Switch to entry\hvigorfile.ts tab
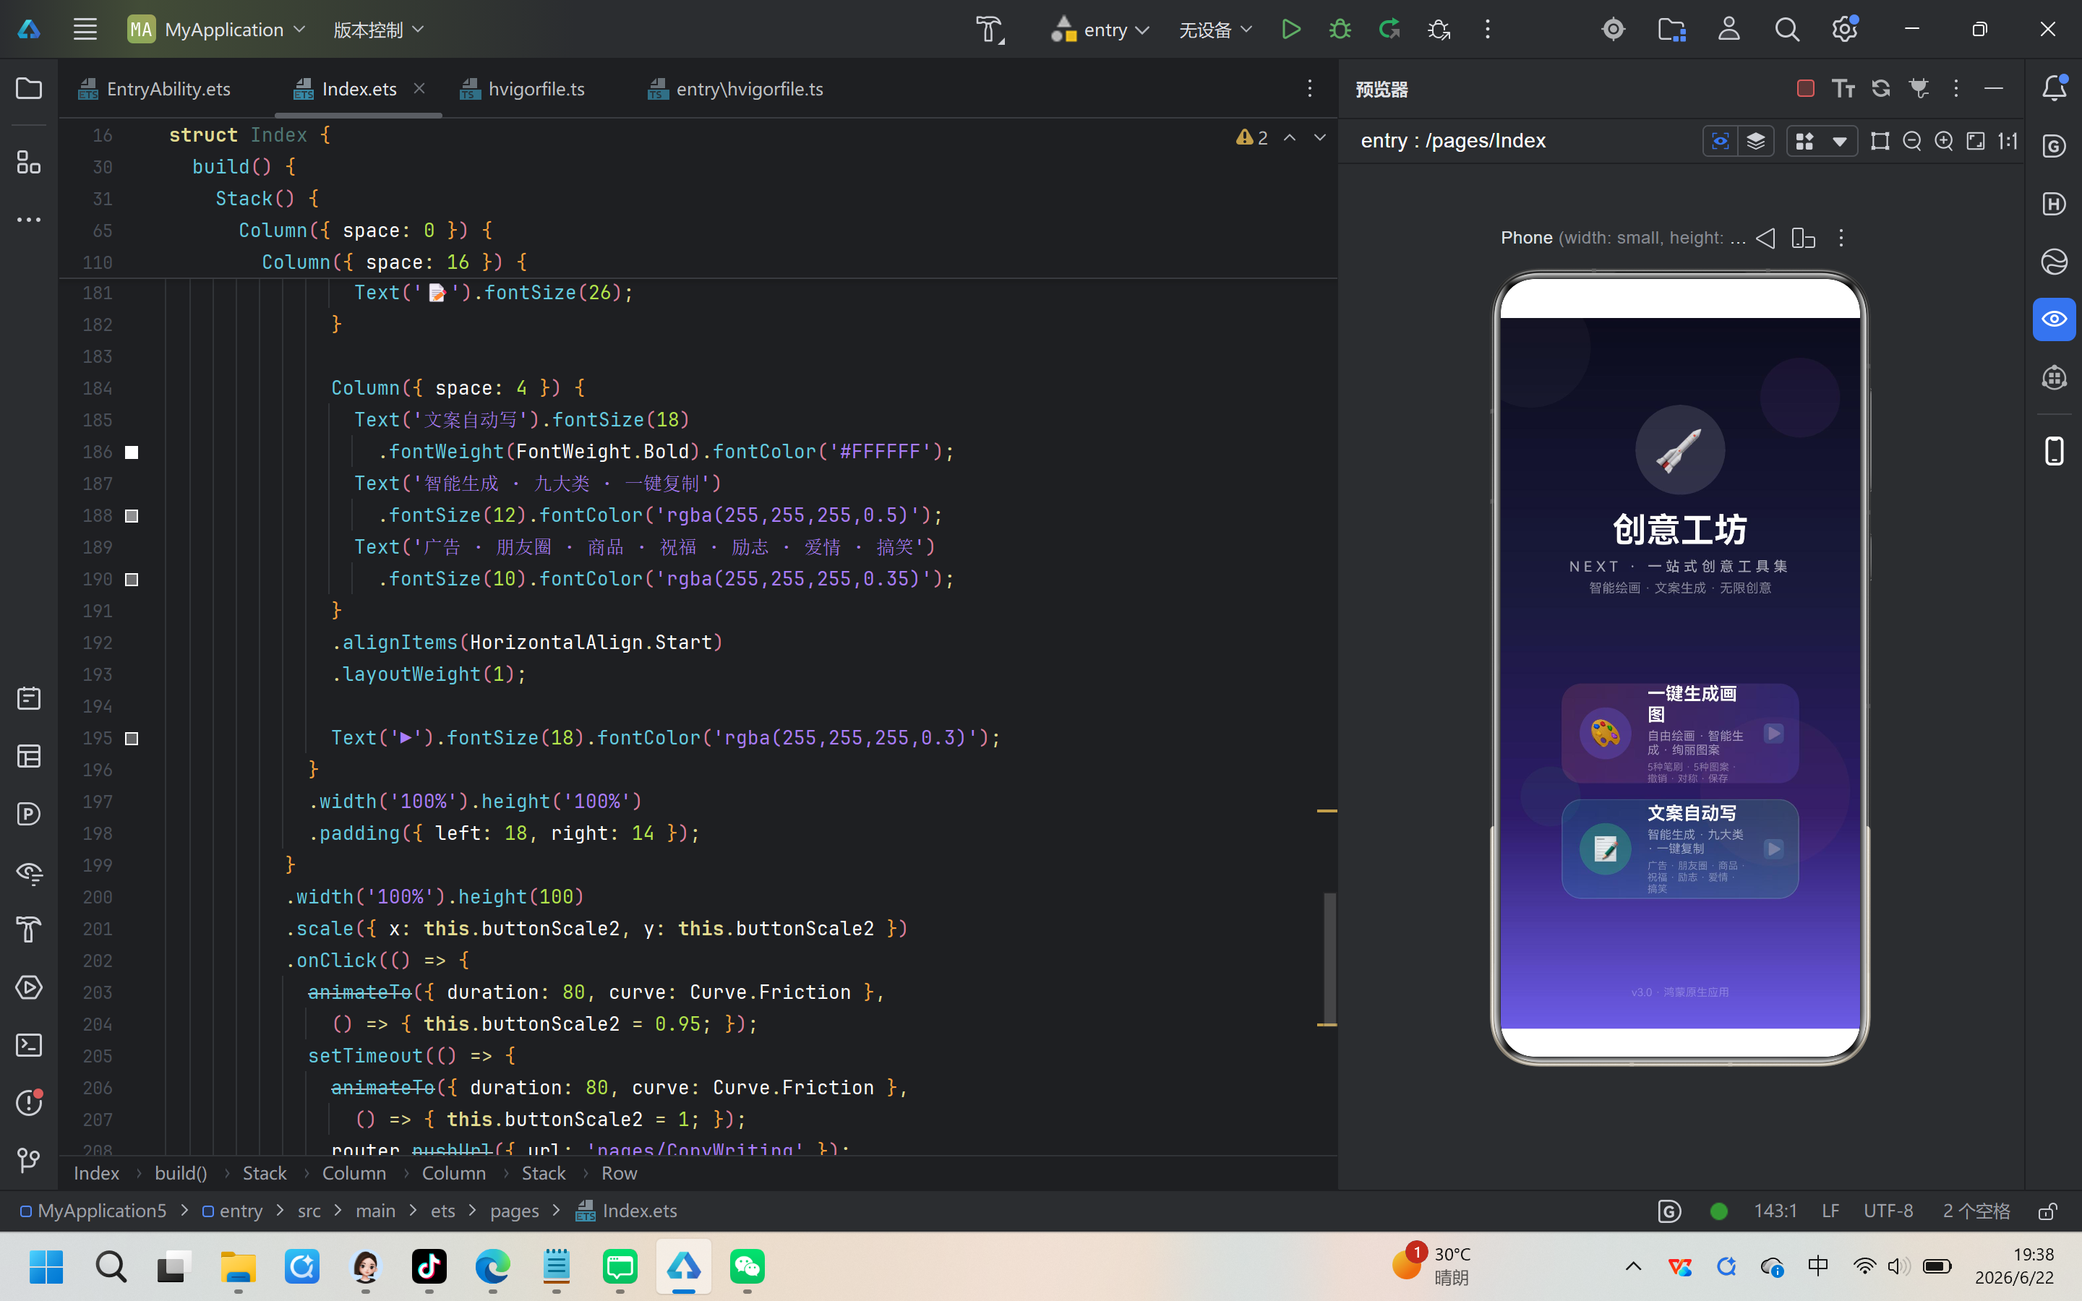 (x=737, y=89)
